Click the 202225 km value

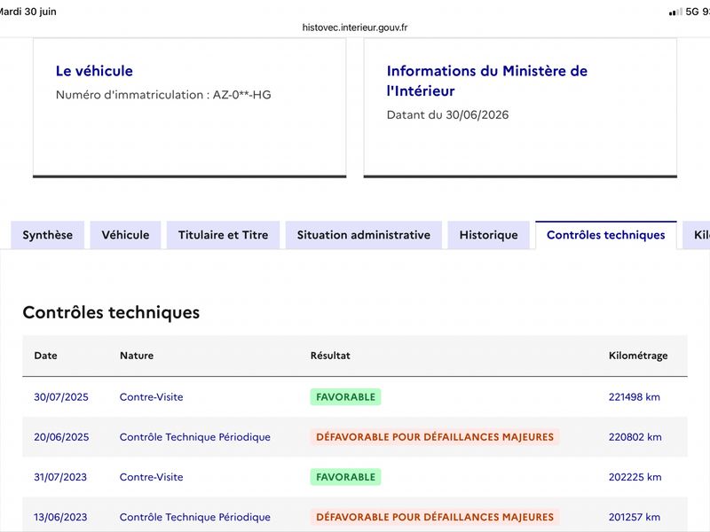click(635, 477)
